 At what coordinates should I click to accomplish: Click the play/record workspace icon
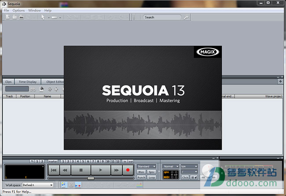[78, 185]
